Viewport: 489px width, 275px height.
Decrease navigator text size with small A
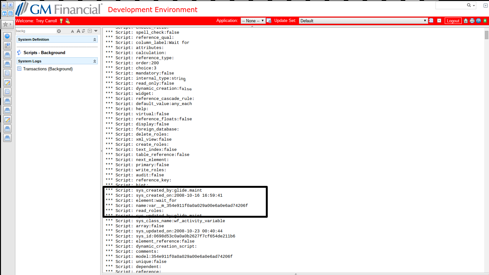coord(73,31)
